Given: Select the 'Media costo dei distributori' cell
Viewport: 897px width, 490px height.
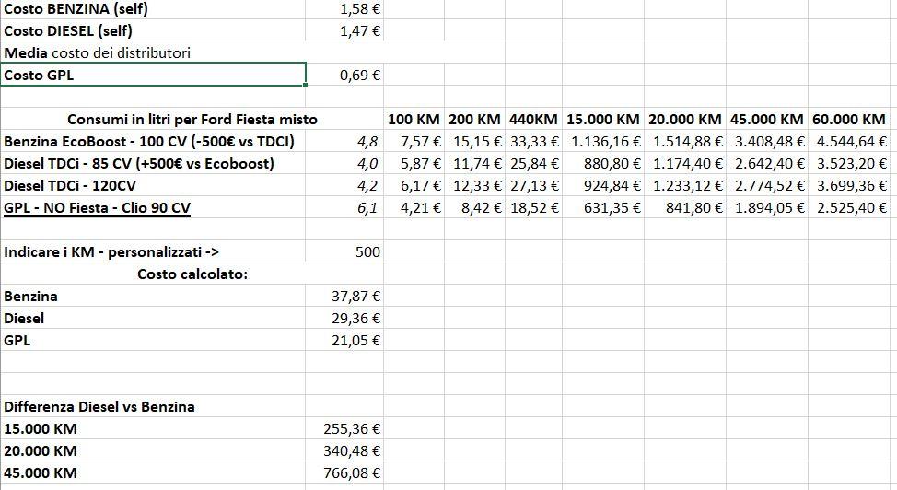Looking at the screenshot, I should coord(153,53).
